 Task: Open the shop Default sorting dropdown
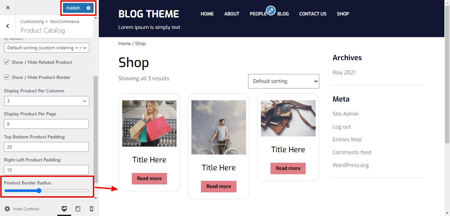click(284, 81)
